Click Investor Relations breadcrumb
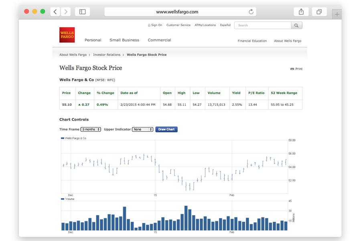Image resolution: width=361 pixels, height=241 pixels. point(107,55)
